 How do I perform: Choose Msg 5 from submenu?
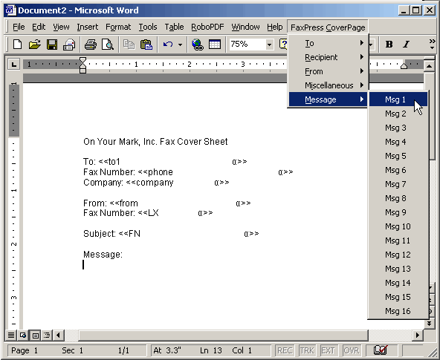(x=398, y=156)
